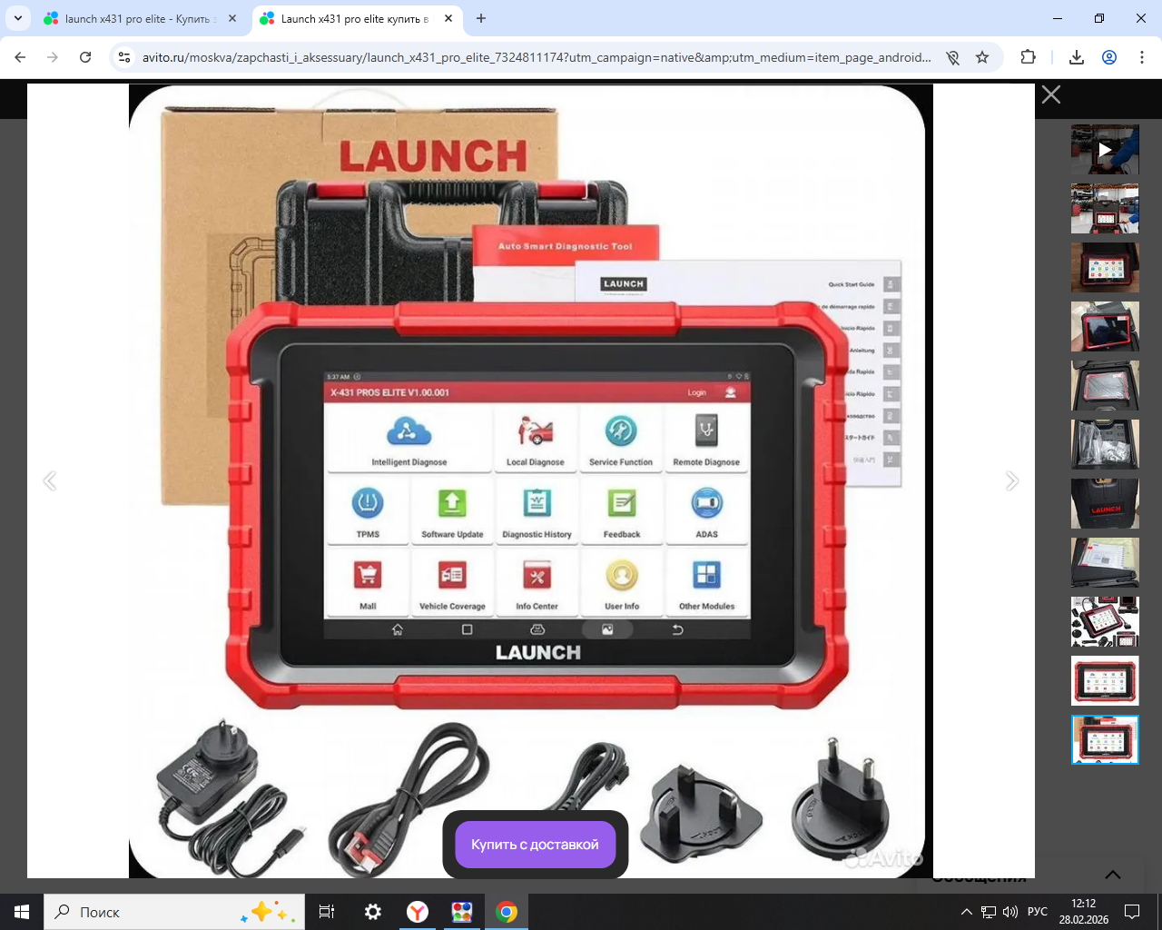Click the avito.ru URL in the address bar
Image resolution: width=1162 pixels, height=930 pixels.
click(x=537, y=57)
